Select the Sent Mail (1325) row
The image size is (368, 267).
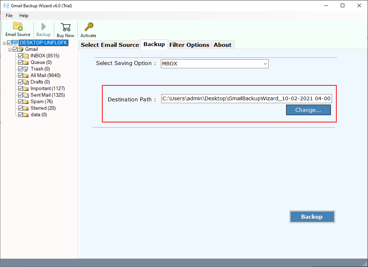click(48, 95)
